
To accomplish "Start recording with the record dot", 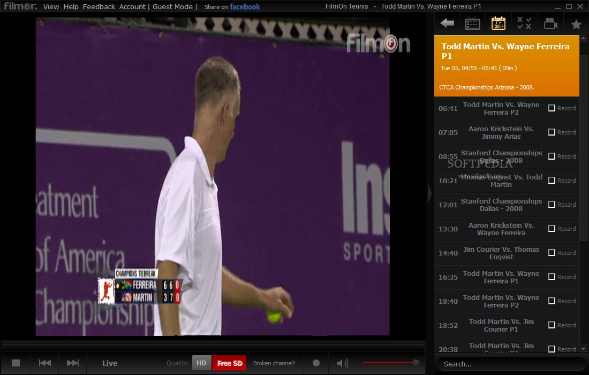I will pos(316,363).
